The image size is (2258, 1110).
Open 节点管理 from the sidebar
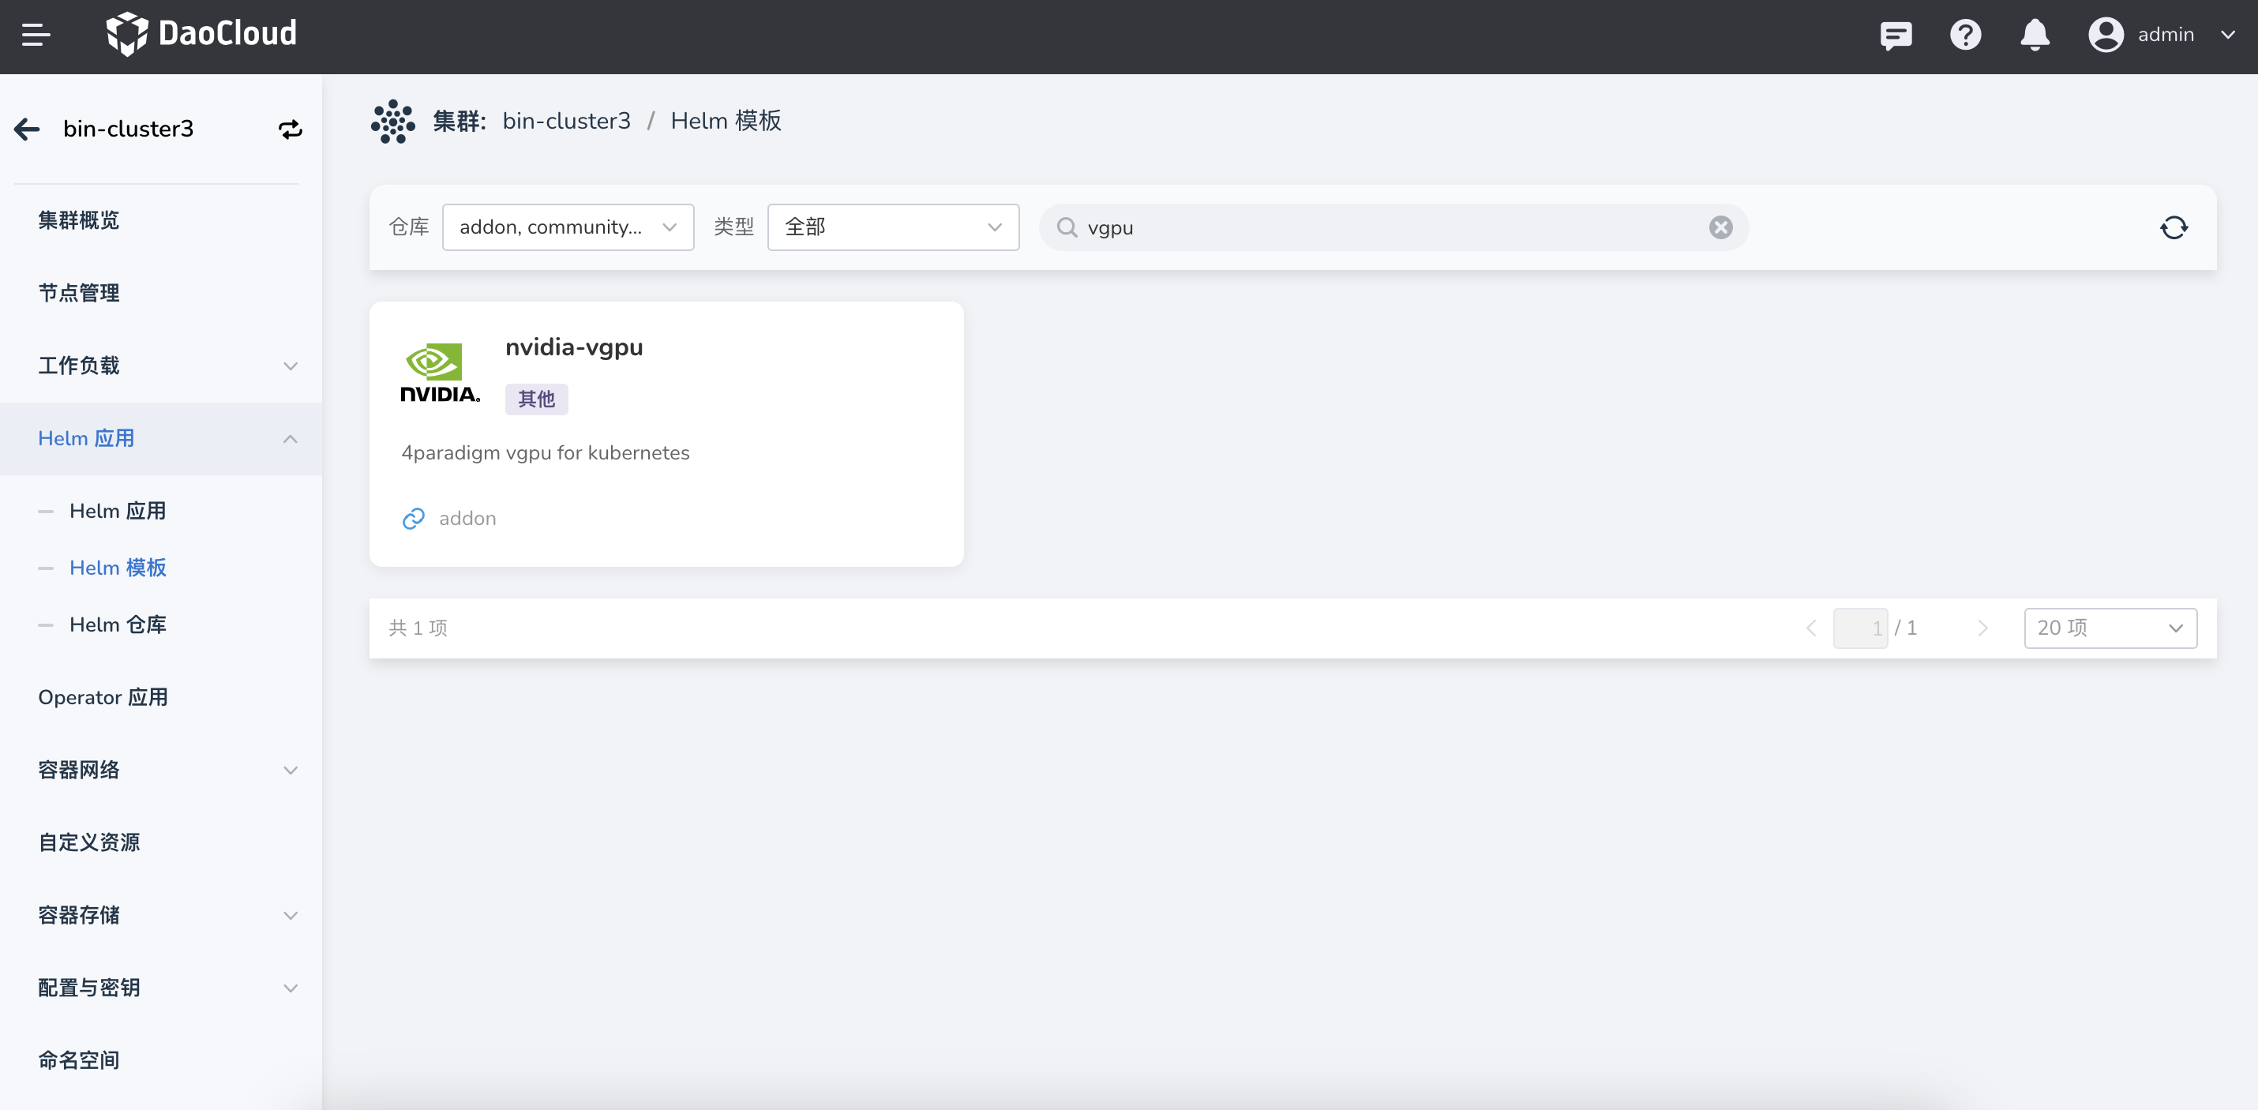pyautogui.click(x=79, y=293)
